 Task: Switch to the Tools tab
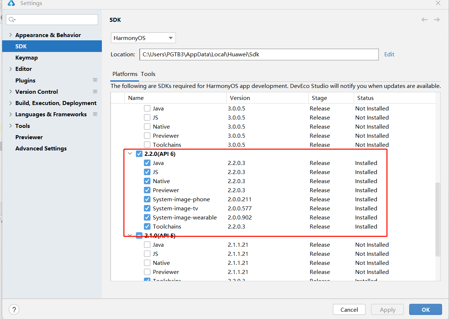pos(148,74)
